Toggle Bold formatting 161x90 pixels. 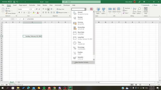pyautogui.click(x=19, y=12)
